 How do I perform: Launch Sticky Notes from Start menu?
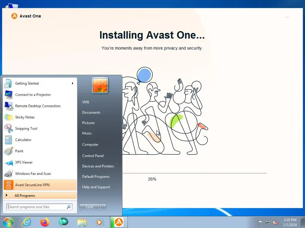[x=40, y=117]
